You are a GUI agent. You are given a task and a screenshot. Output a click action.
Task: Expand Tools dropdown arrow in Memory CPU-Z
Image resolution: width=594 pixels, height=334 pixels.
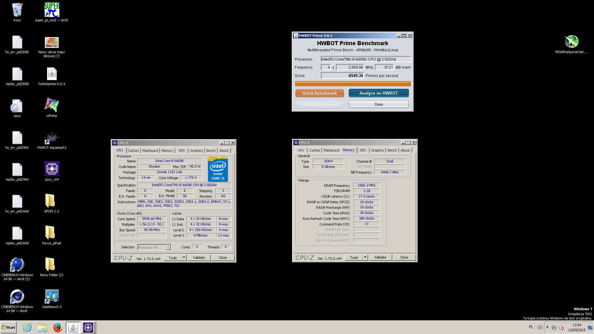tap(365, 257)
